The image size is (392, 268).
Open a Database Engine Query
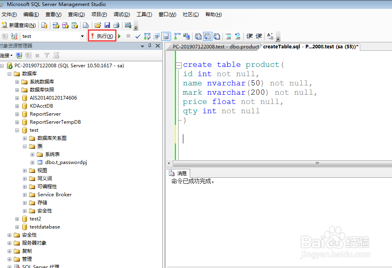(x=44, y=25)
